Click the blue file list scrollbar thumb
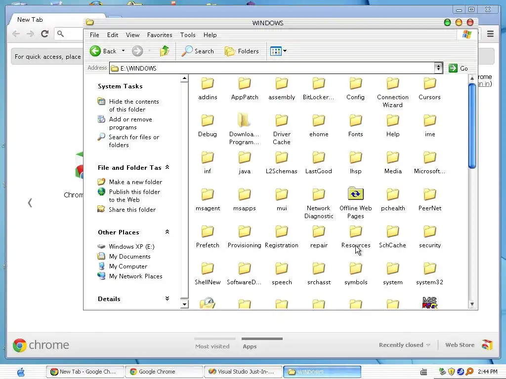Viewport: 506px width, 379px height. pyautogui.click(x=472, y=125)
